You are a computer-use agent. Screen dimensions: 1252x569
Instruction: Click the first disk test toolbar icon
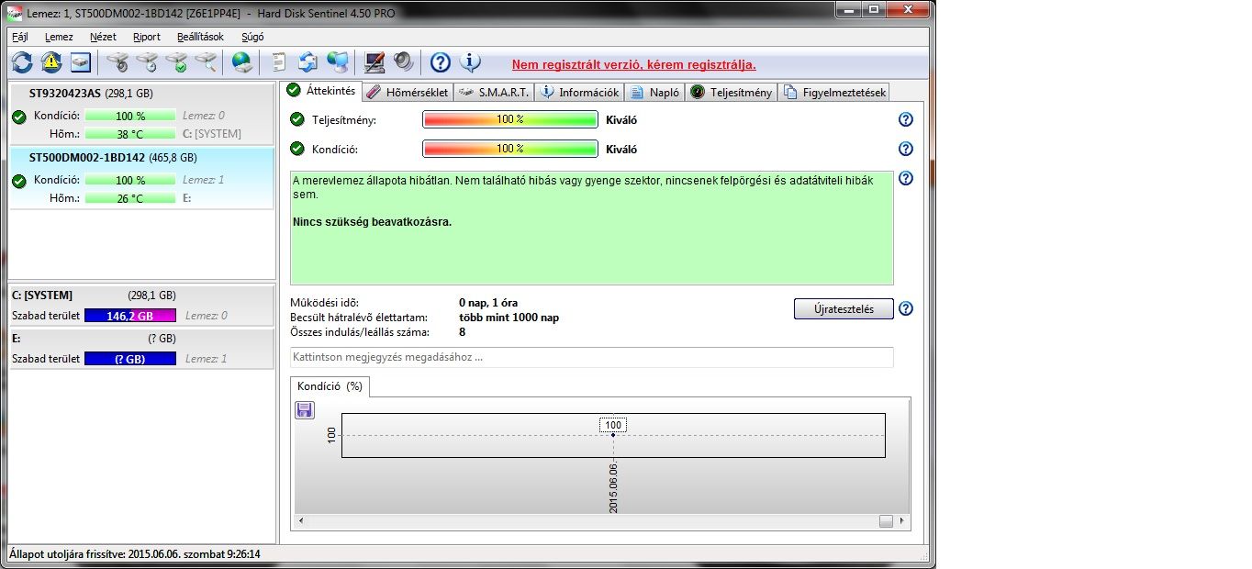point(117,62)
